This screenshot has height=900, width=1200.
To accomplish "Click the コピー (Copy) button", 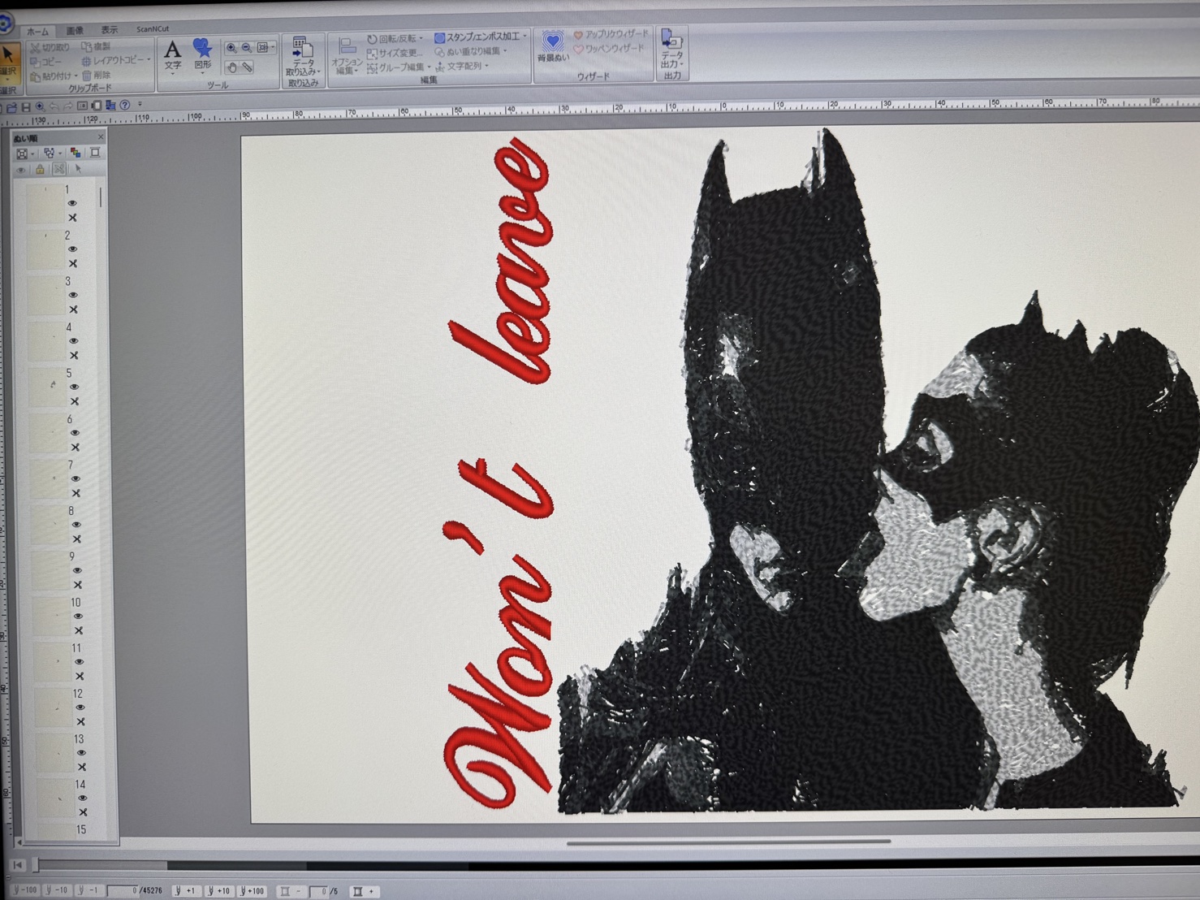I will coord(46,62).
